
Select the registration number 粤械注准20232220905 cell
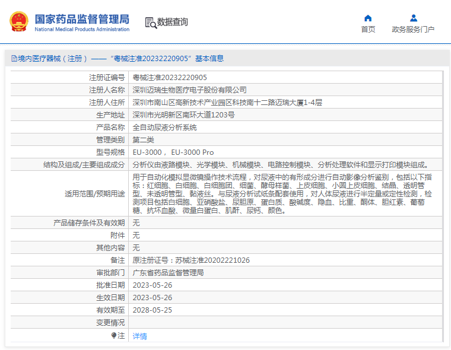click(x=170, y=78)
